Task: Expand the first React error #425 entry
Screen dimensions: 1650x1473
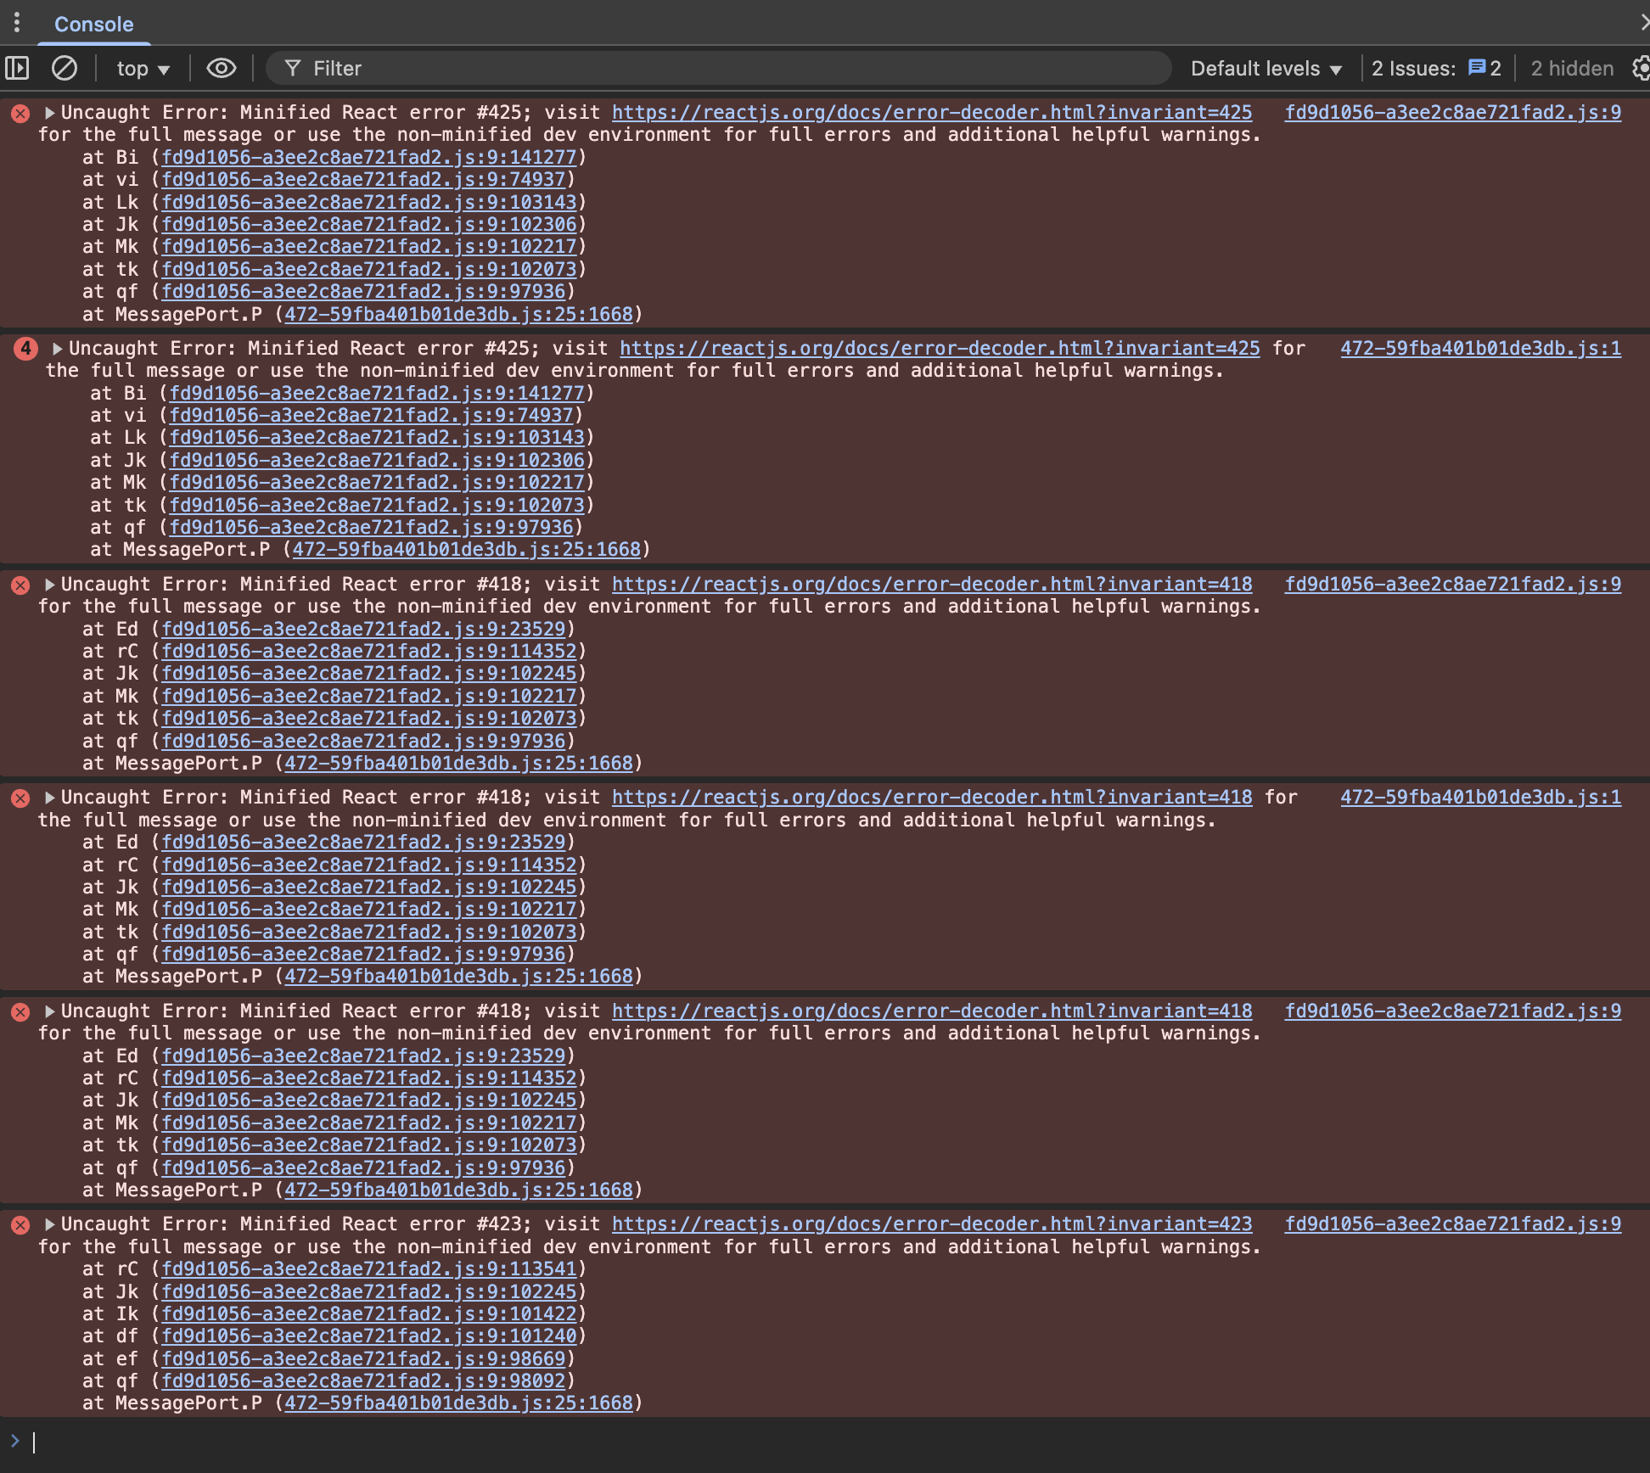Action: click(x=50, y=111)
